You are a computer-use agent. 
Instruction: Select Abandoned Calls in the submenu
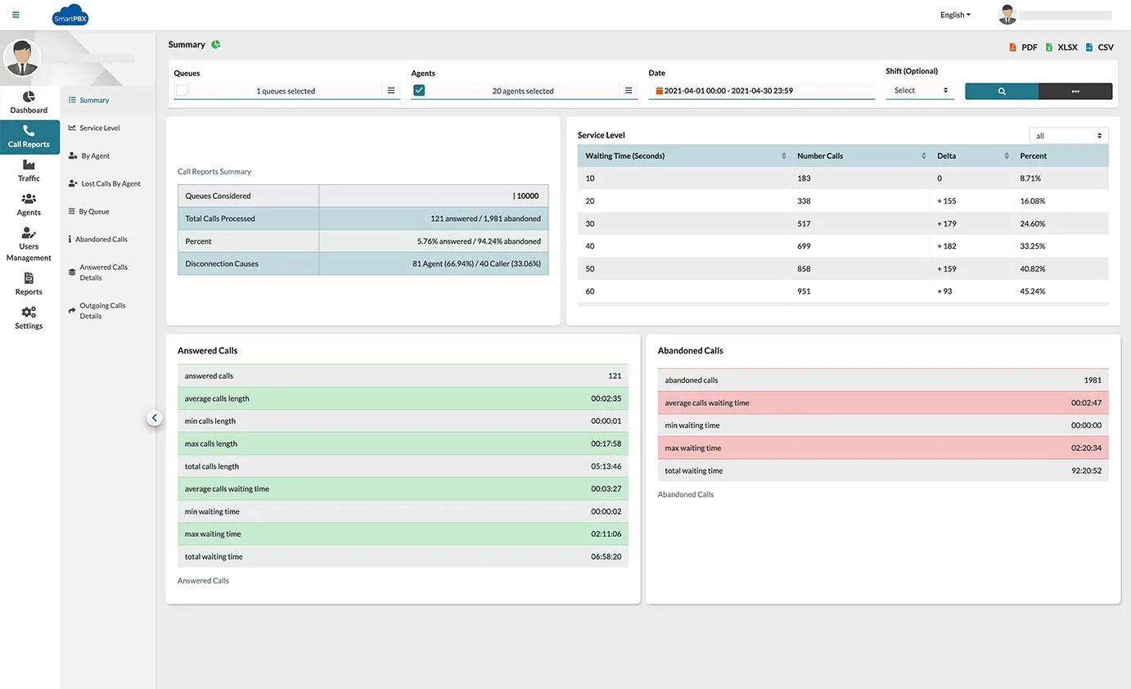(x=102, y=240)
